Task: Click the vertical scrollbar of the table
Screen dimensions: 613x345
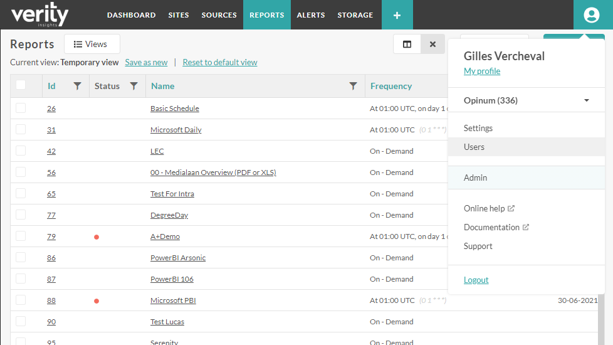Action: [x=601, y=320]
